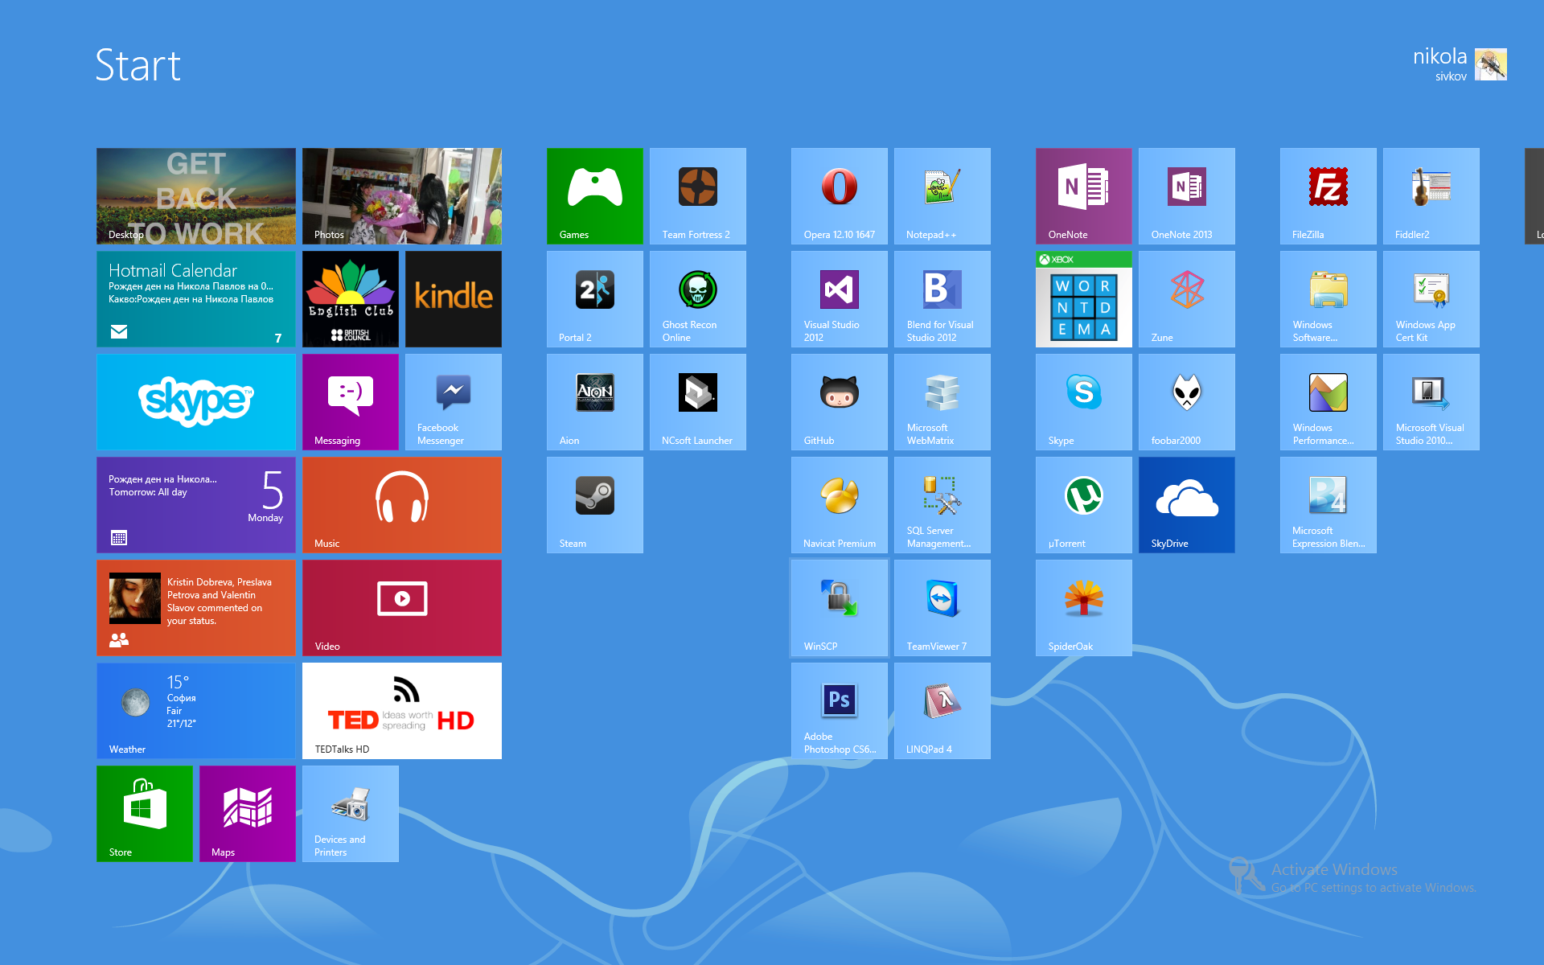
Task: Launch Fiddler2
Action: [1431, 196]
